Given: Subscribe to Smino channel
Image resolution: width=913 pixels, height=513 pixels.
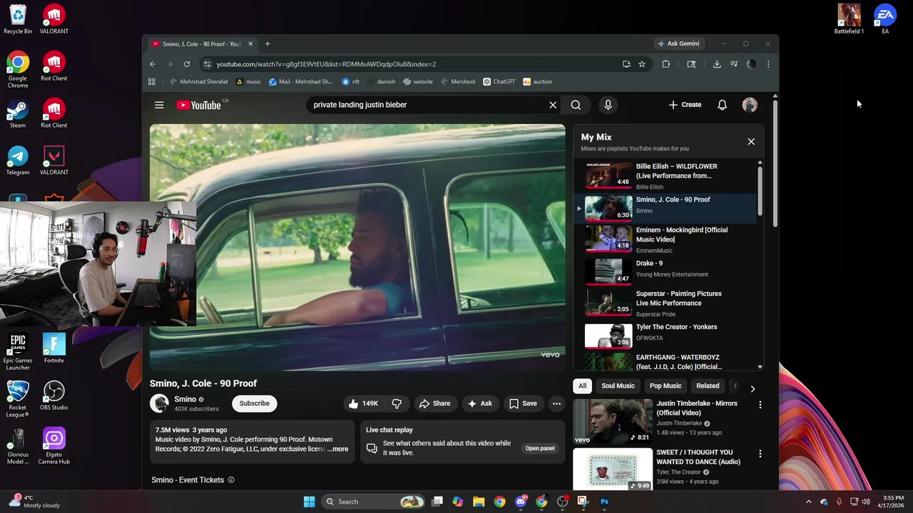Looking at the screenshot, I should pos(255,403).
